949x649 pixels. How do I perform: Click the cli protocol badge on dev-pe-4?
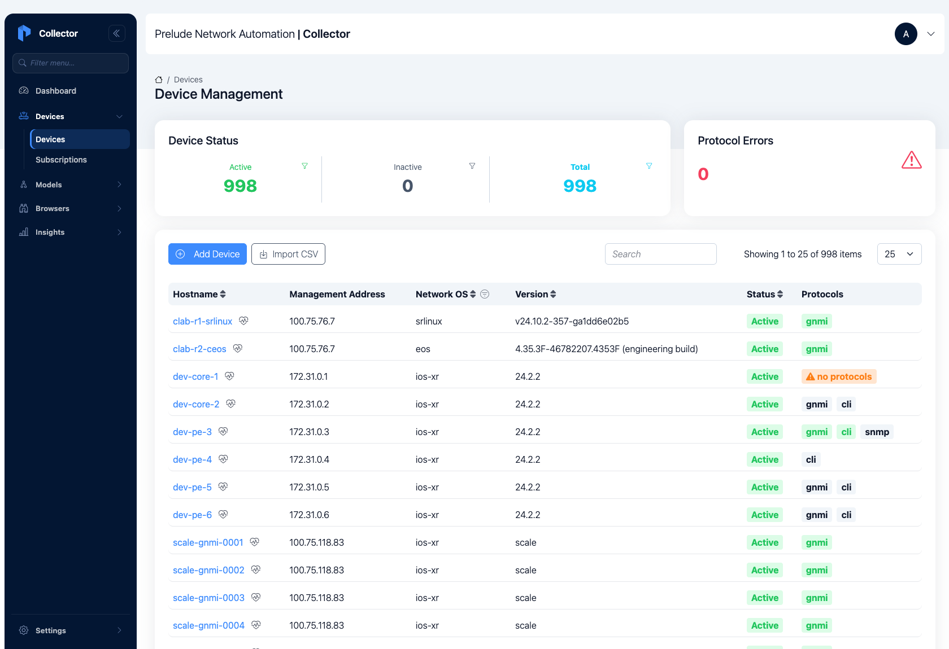click(811, 459)
